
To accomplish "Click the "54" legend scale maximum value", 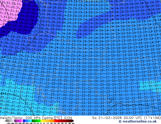I will coord(73,123).
